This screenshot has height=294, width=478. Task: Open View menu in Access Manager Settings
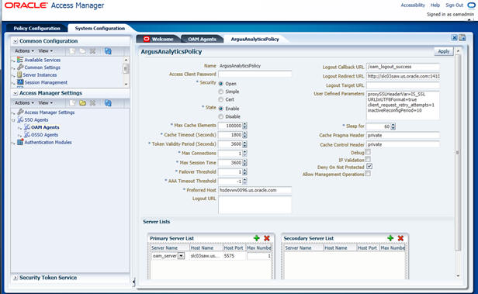click(46, 103)
